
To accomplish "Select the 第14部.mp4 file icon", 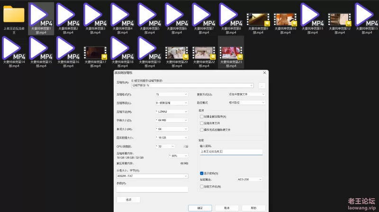I will click(14, 49).
